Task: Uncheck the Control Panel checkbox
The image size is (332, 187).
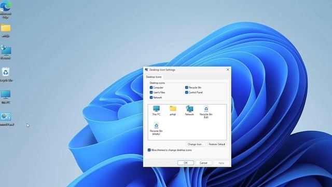Action: point(187,92)
